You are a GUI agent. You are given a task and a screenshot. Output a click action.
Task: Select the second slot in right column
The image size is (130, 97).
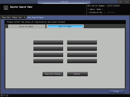click(82, 48)
